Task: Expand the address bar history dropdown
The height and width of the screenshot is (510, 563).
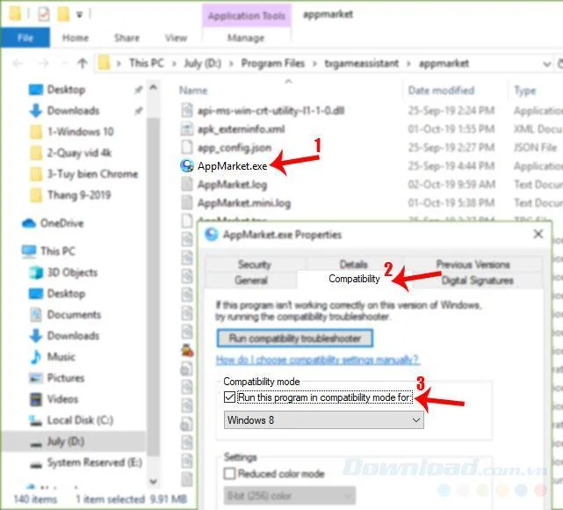Action: (547, 64)
